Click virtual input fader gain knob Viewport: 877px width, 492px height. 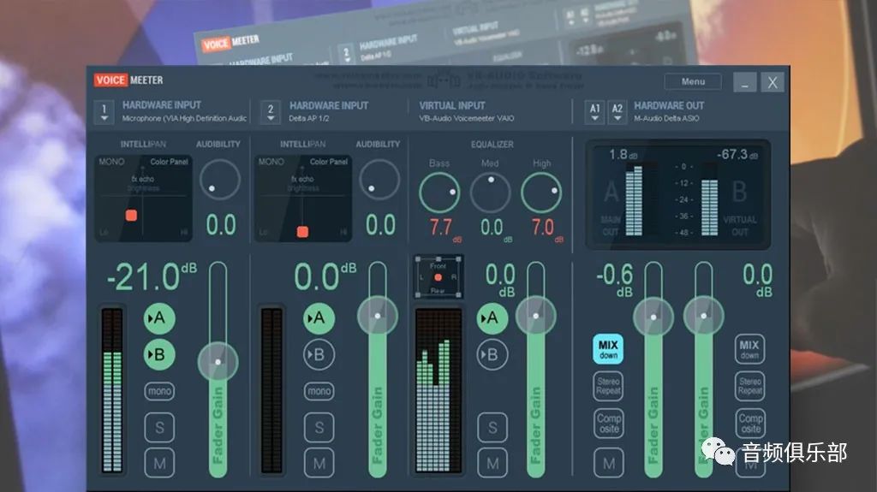(x=536, y=316)
